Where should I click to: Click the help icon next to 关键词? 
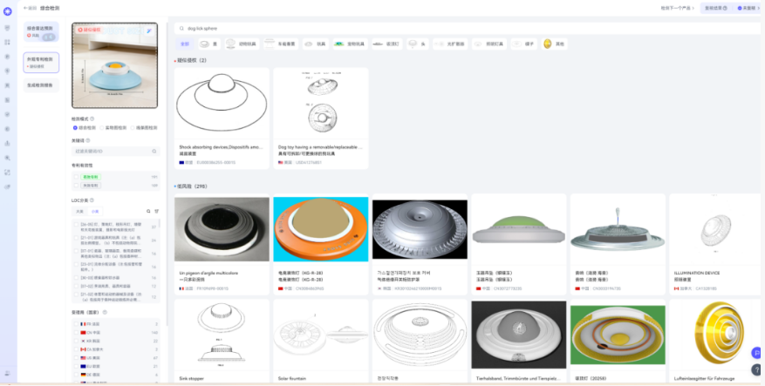coord(88,140)
